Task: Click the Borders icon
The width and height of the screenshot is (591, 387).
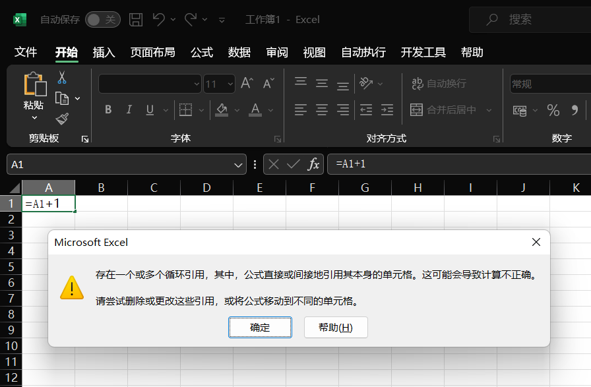Action: tap(185, 109)
